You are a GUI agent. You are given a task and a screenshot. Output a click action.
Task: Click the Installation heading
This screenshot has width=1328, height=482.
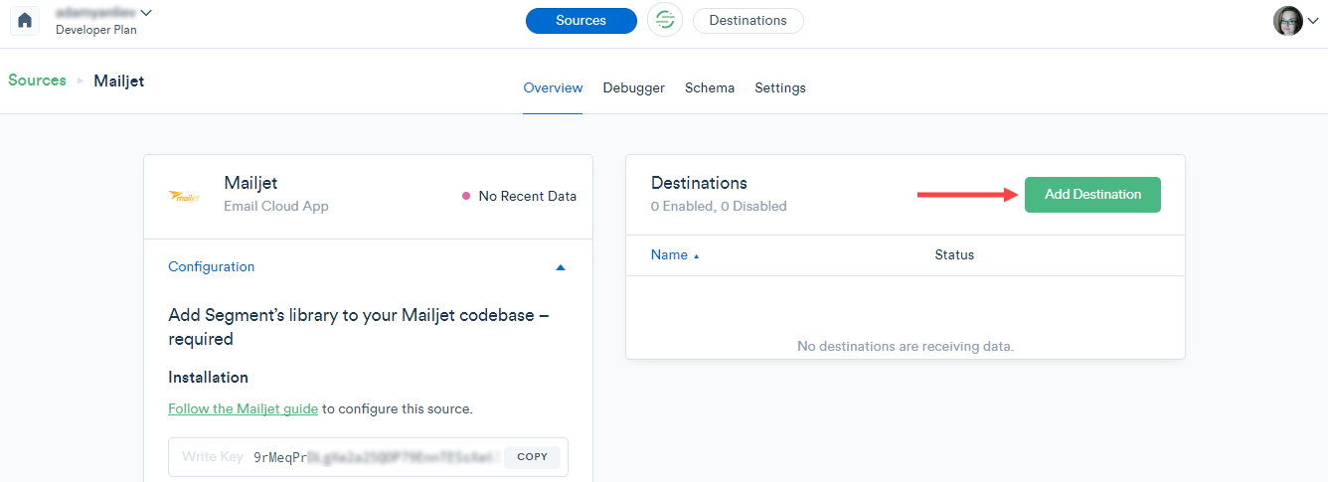[209, 378]
